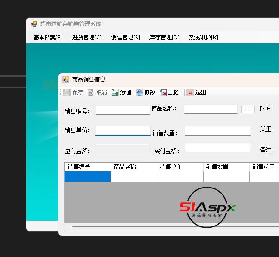Viewport: 279px width, 257px height.
Task: Click the empty 商品名称 grid cell
Action: coord(134,176)
